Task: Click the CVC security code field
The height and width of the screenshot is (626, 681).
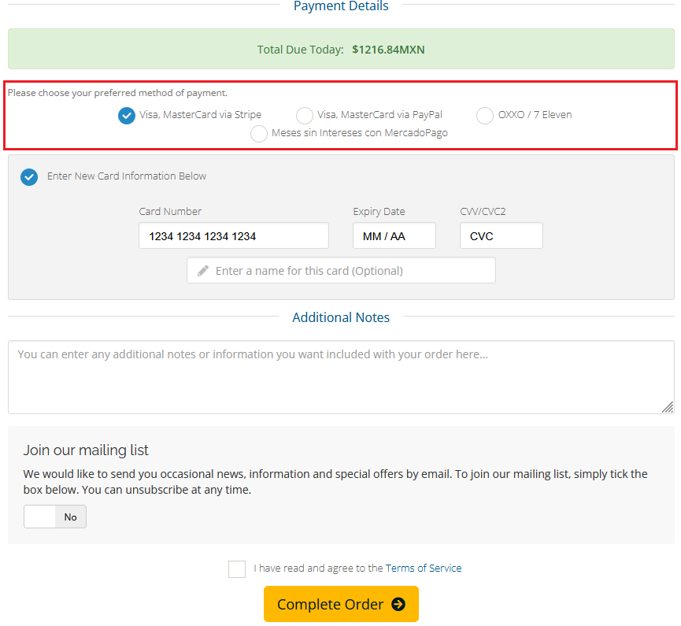Action: pyautogui.click(x=501, y=235)
